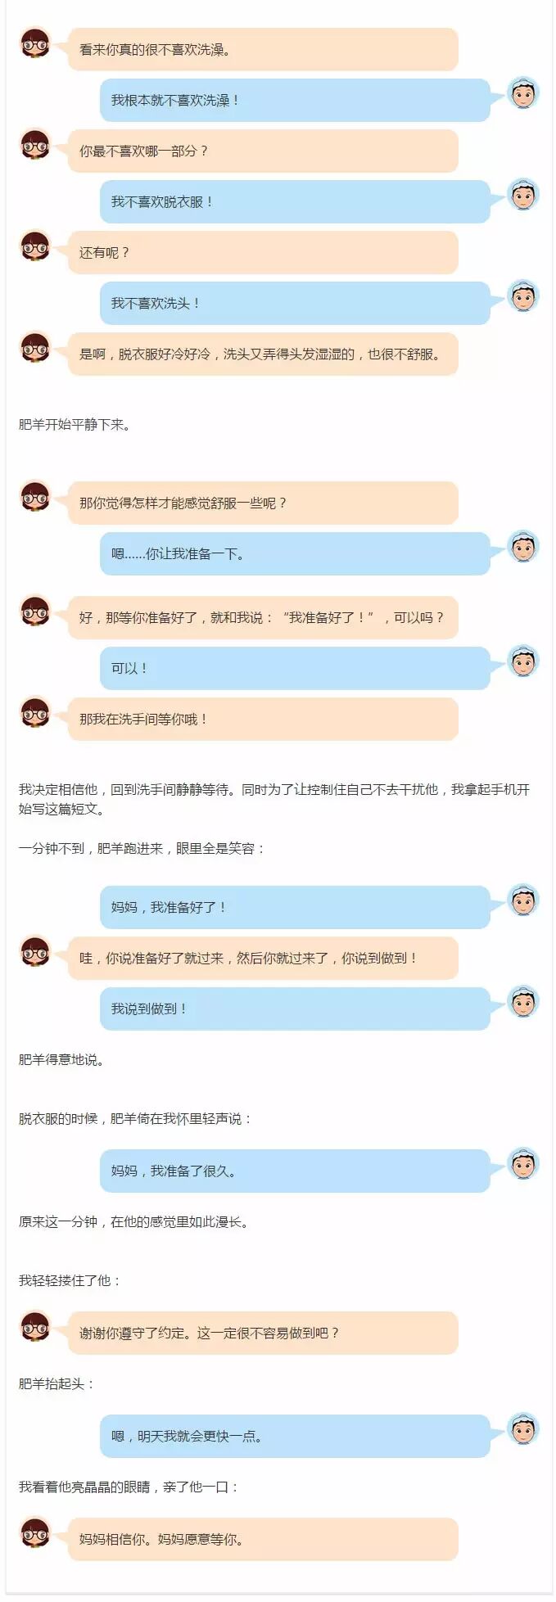The width and height of the screenshot is (556, 1602).
Task: Click mom avatar beside "那你觉得怎样才能感觉舒服一些呢"
Action: pyautogui.click(x=35, y=496)
